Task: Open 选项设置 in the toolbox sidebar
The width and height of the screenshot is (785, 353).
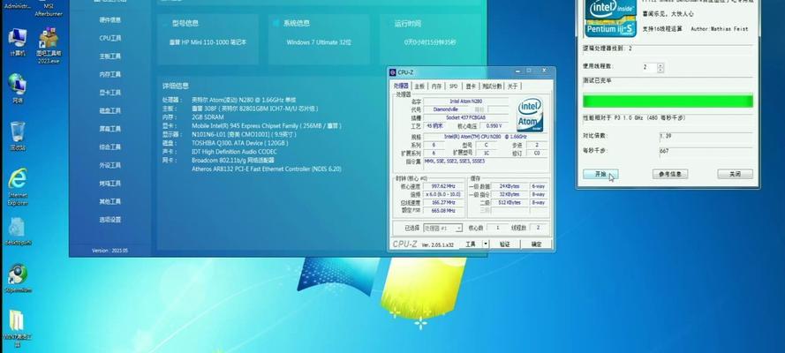Action: pyautogui.click(x=110, y=220)
